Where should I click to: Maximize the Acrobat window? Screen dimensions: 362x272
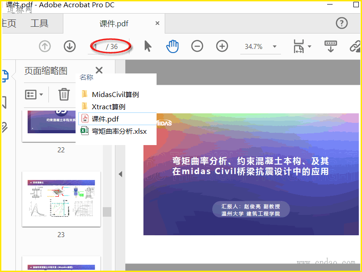coord(356,5)
